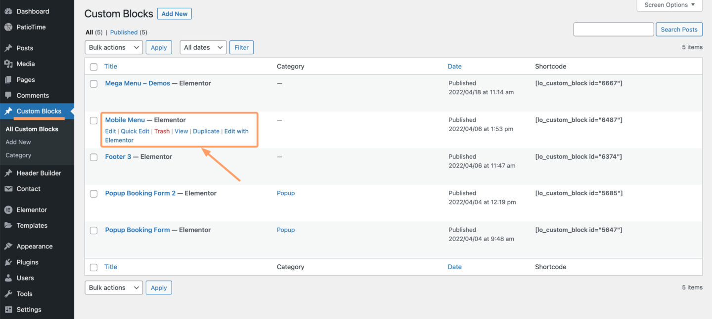712x319 pixels.
Task: Sort entries by the Date column
Action: tap(454, 66)
